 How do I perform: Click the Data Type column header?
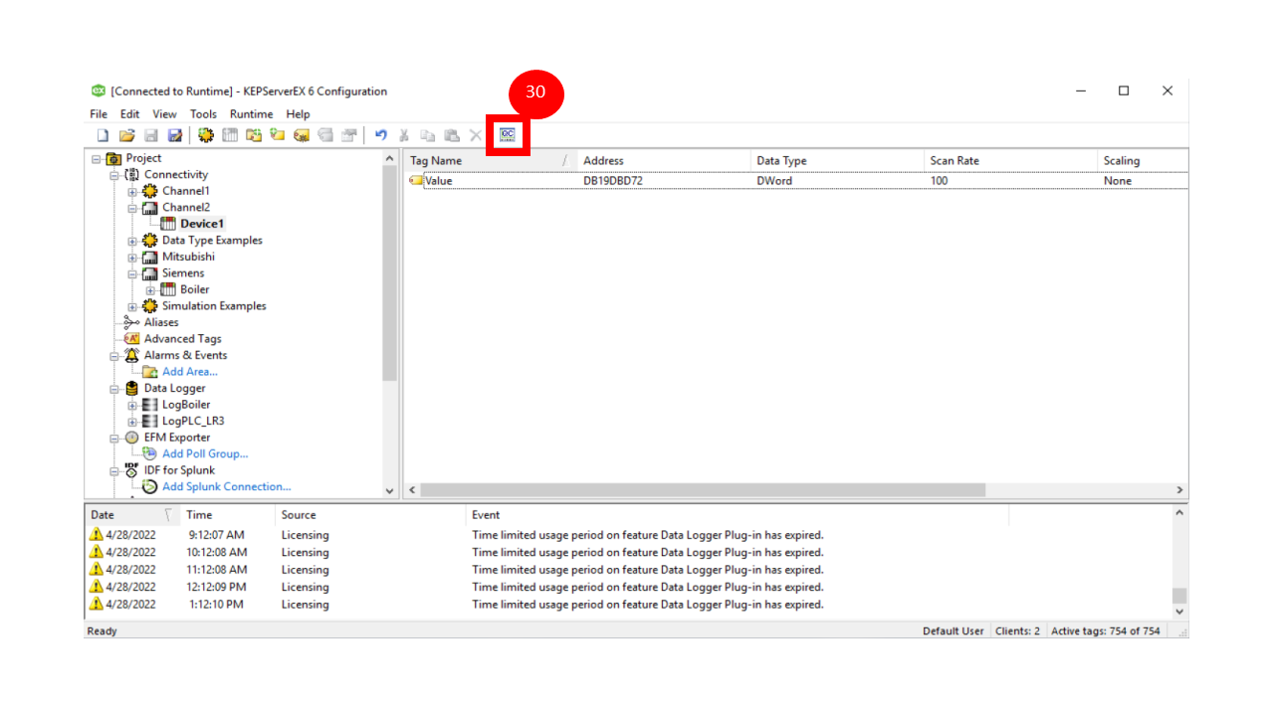(x=837, y=160)
